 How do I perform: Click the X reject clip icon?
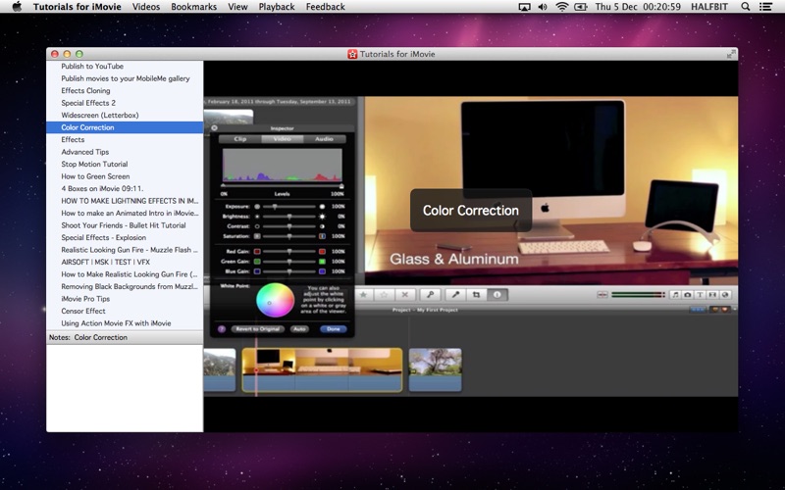[x=405, y=295]
